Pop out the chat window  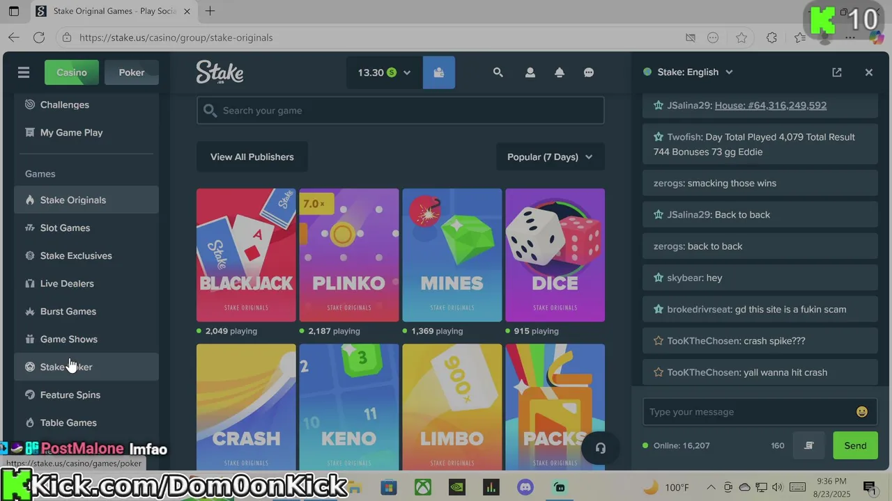837,72
